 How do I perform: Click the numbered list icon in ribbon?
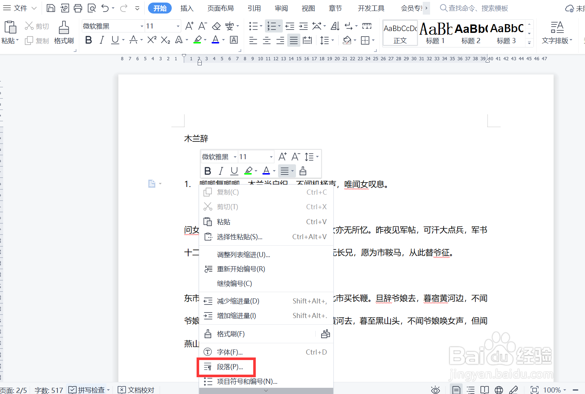[x=271, y=26]
